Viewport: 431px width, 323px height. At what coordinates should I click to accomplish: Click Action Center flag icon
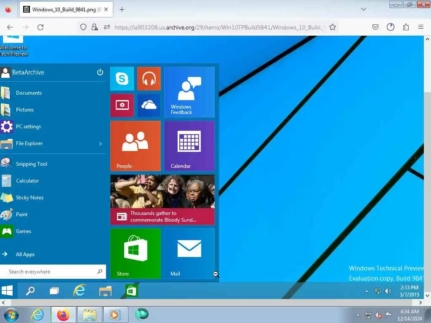coord(388,315)
